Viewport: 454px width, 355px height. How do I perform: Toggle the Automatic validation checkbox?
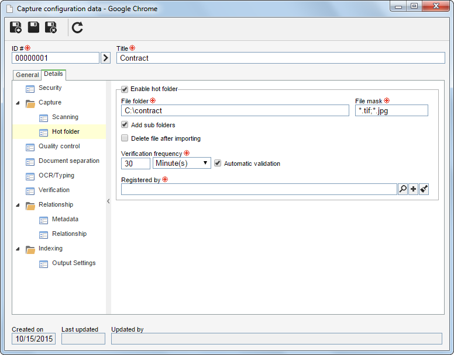(218, 163)
